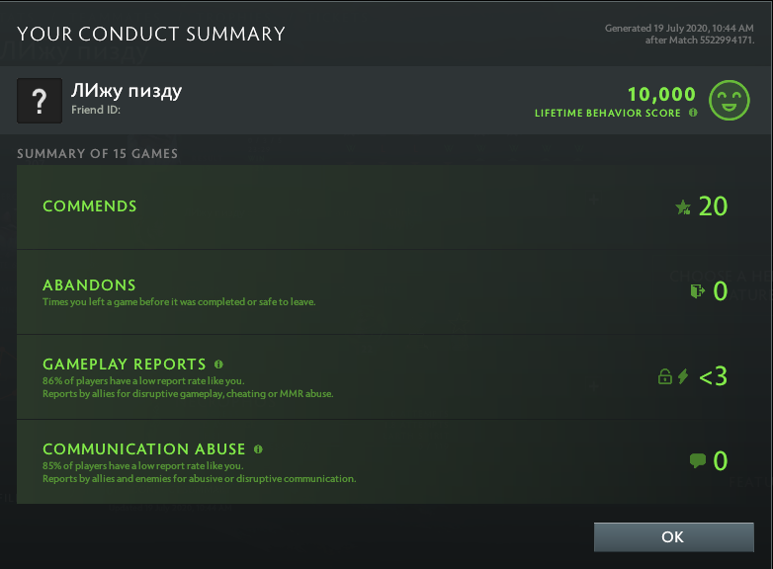The image size is (773, 569).
Task: Click the lightning bolt icon beside <3
Action: (683, 376)
